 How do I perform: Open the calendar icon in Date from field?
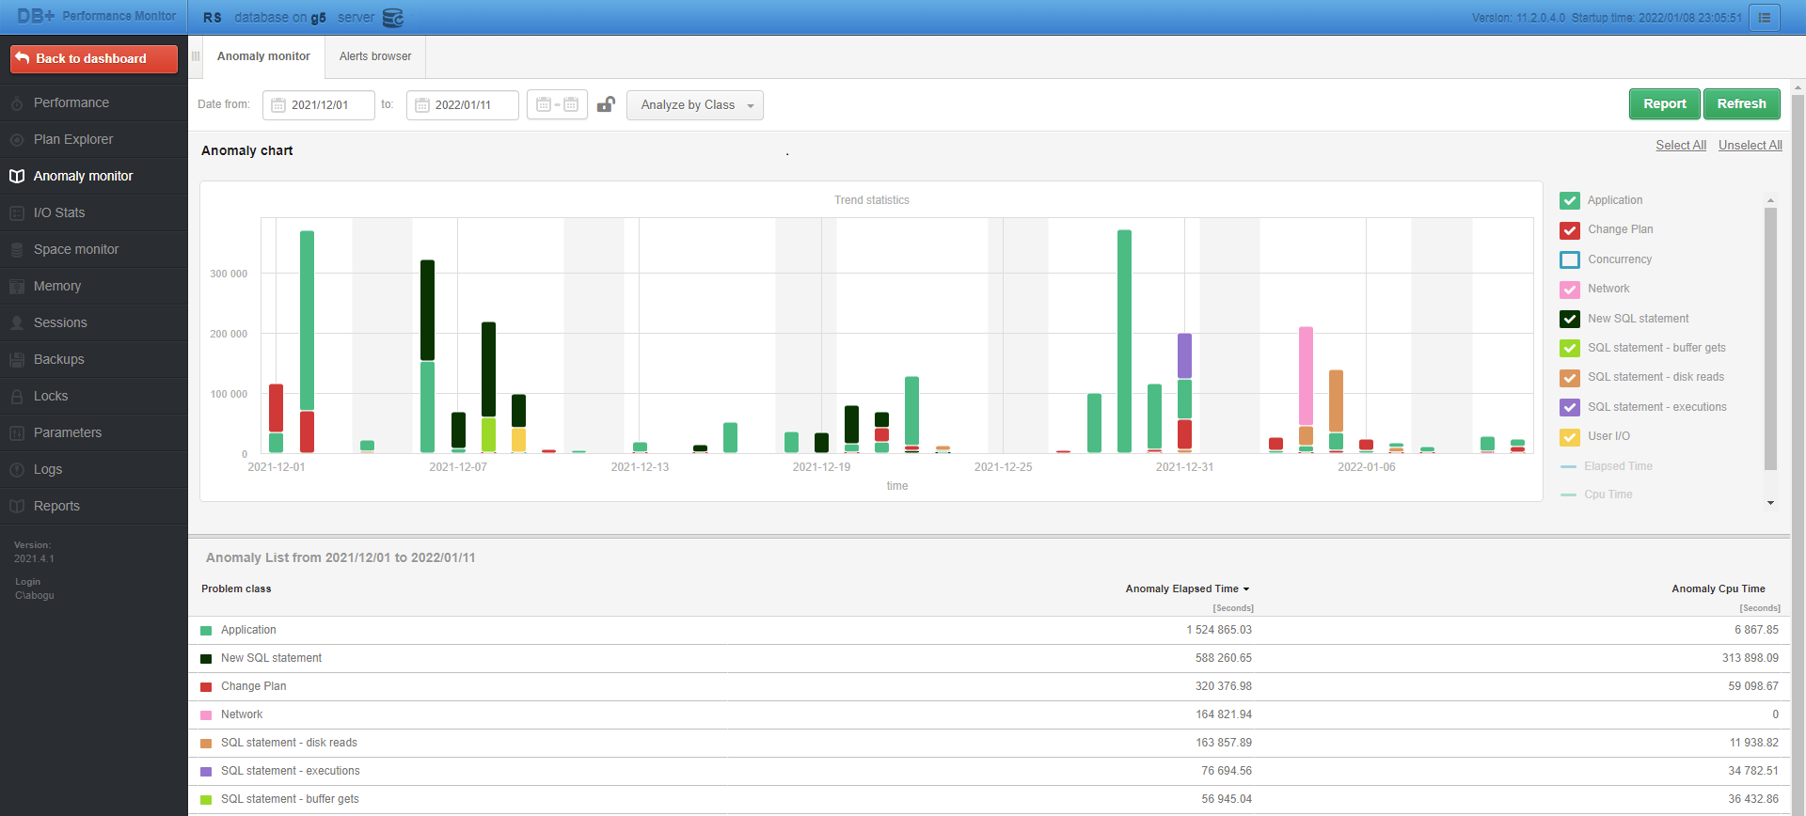point(278,105)
